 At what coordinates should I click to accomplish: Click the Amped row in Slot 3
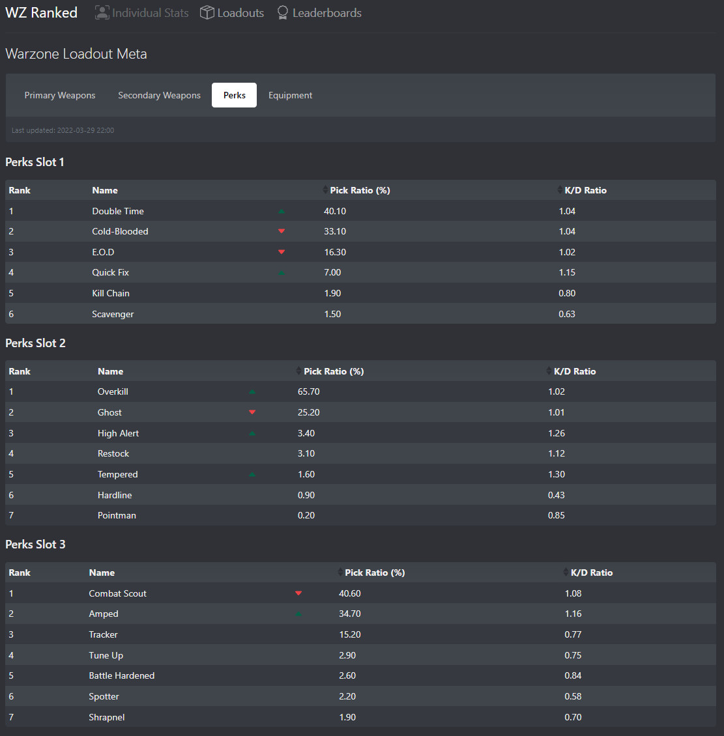tap(104, 614)
